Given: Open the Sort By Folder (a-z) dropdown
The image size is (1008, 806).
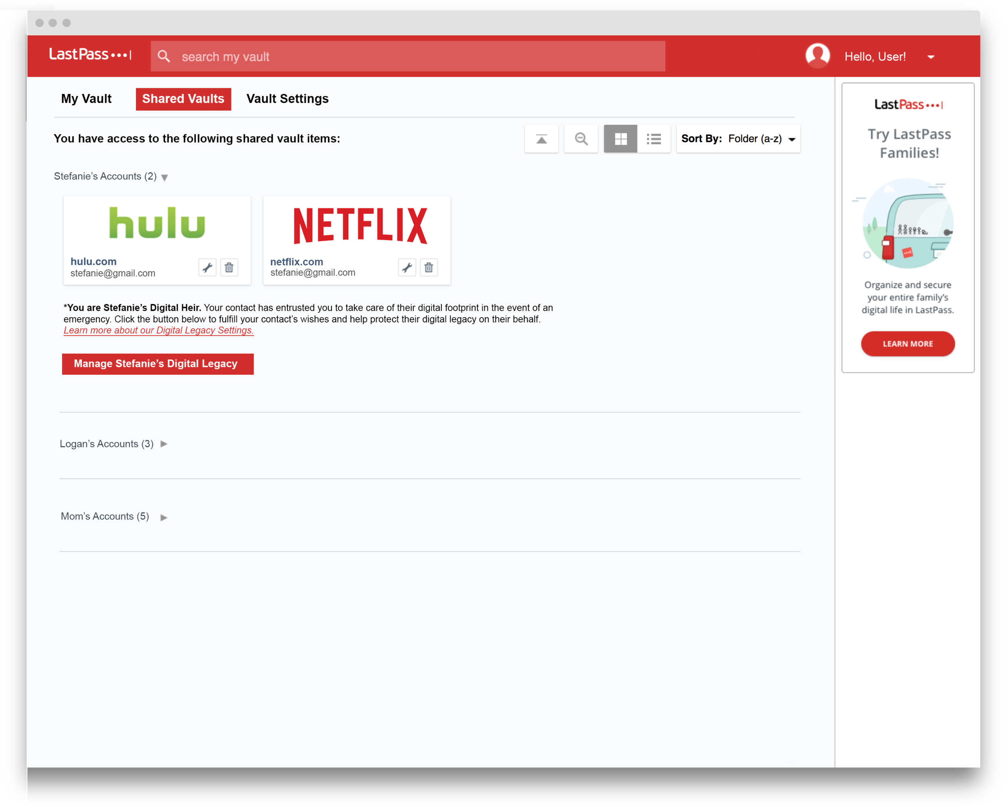Looking at the screenshot, I should coord(738,139).
